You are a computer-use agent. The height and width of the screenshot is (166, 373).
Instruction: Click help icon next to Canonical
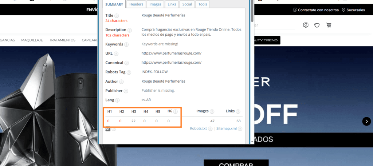pyautogui.click(x=126, y=63)
